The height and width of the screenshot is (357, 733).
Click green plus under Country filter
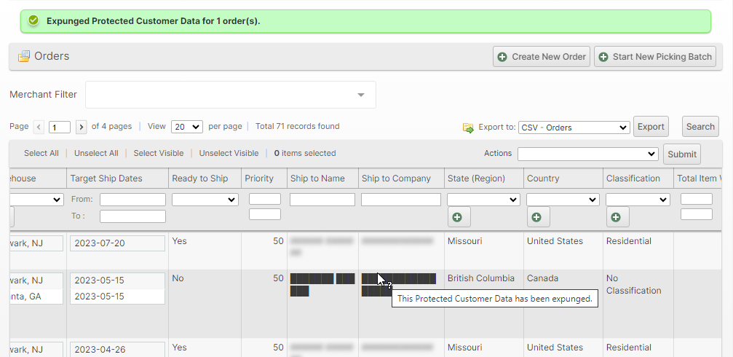pos(538,217)
